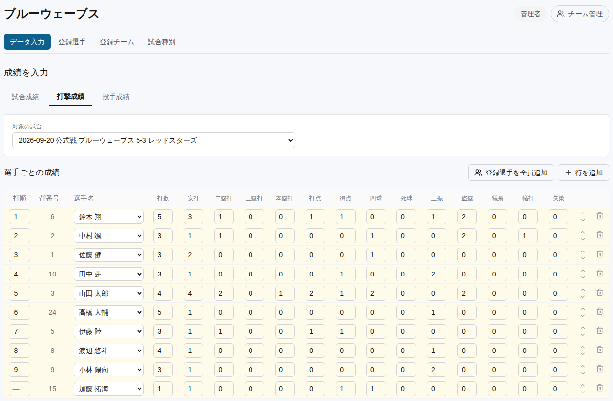Viewport: 613px width, 401px height.
Task: Open player dropdown showing 高橋 大輔
Action: (x=109, y=312)
